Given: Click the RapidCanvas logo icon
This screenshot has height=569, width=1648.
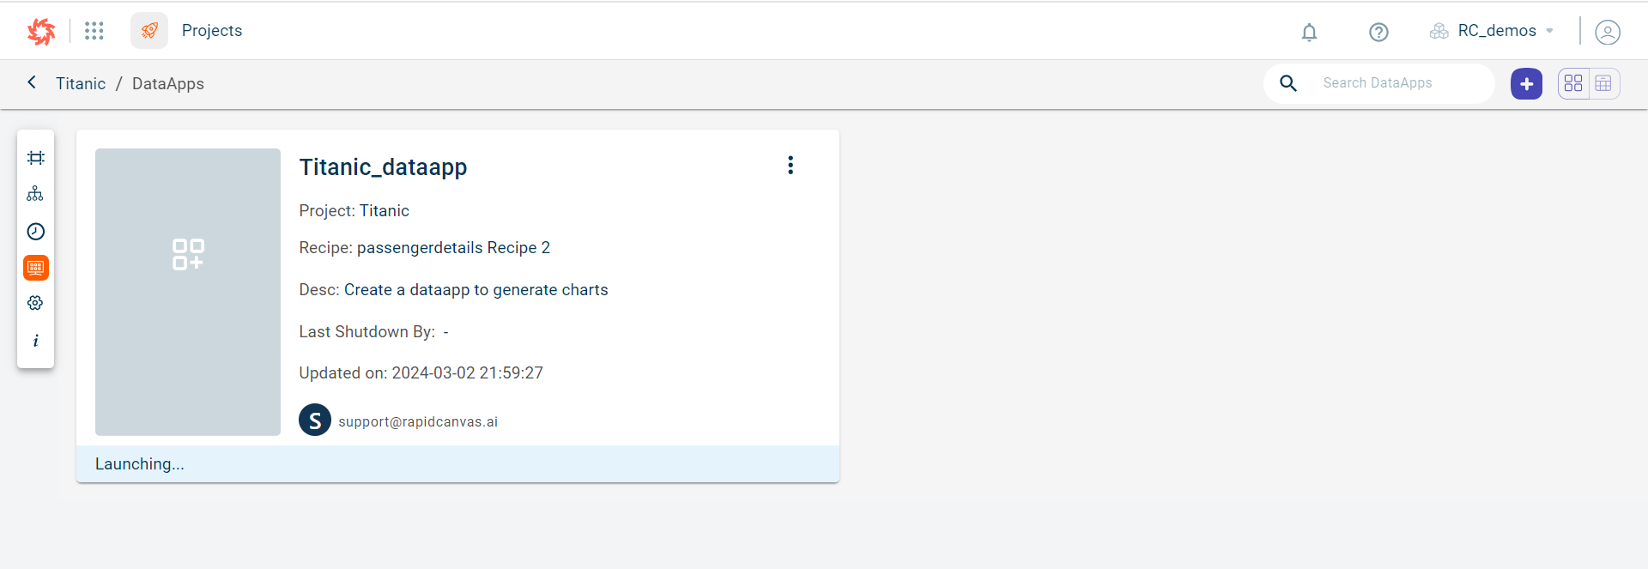Looking at the screenshot, I should pyautogui.click(x=40, y=31).
